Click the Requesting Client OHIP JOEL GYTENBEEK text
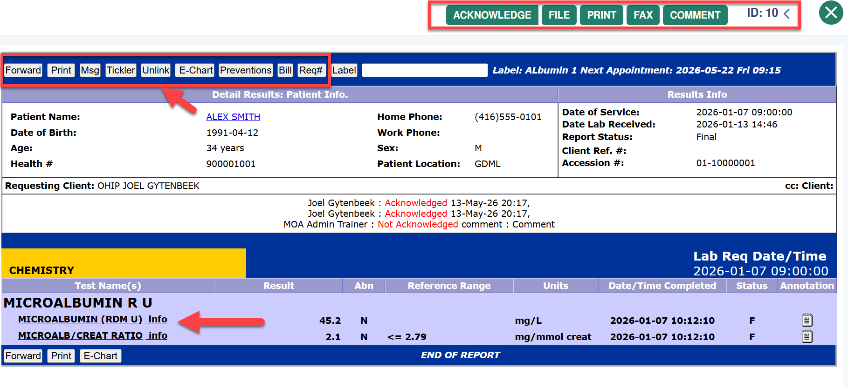 coord(102,186)
